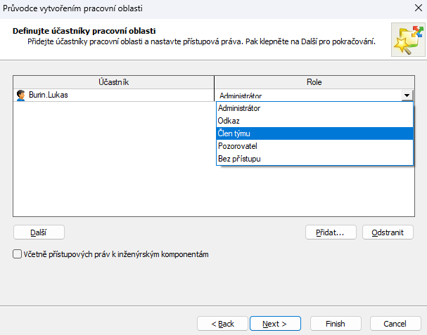Open the Přidat... participant dialog

(x=331, y=232)
